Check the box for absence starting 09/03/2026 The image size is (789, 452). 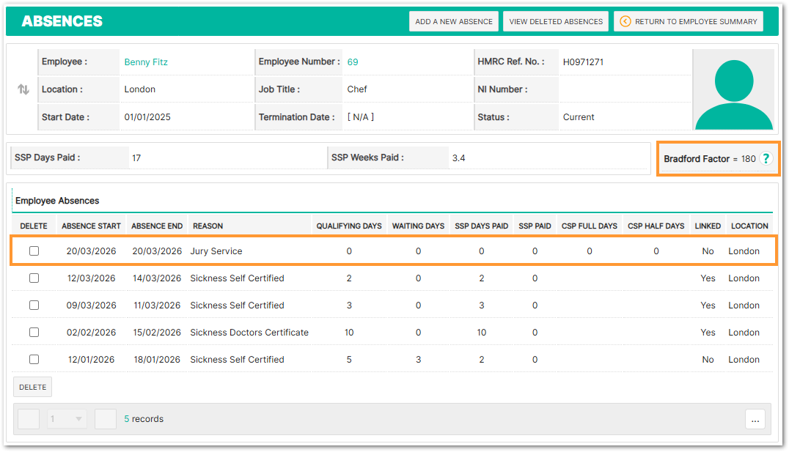pyautogui.click(x=34, y=305)
